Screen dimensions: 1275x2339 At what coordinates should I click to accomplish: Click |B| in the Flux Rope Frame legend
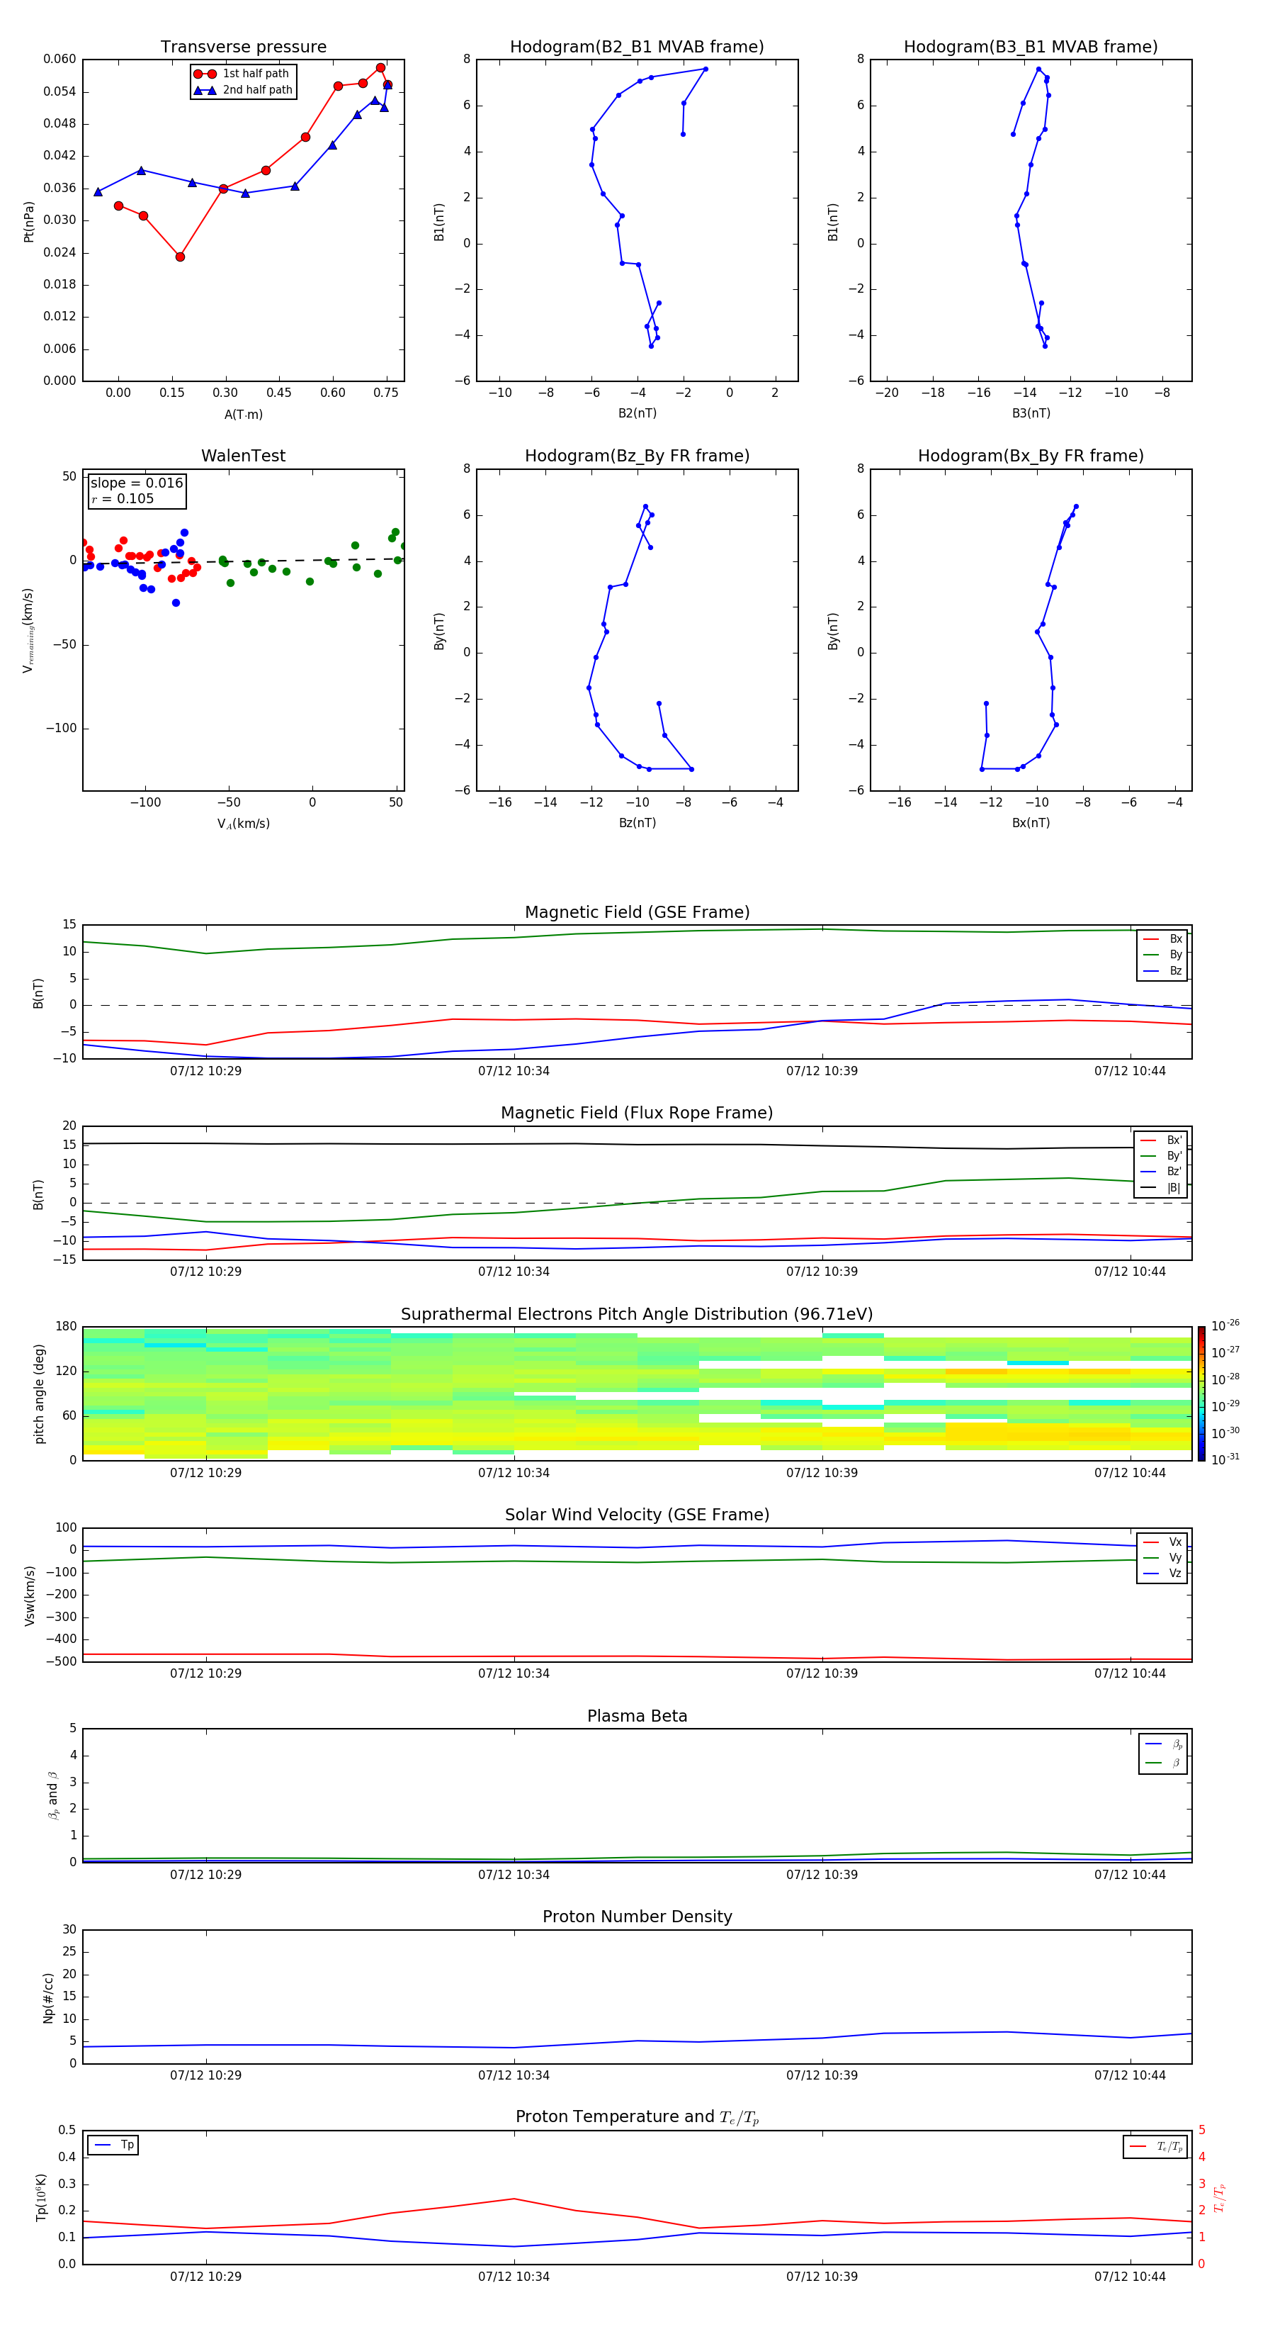[x=1162, y=1188]
